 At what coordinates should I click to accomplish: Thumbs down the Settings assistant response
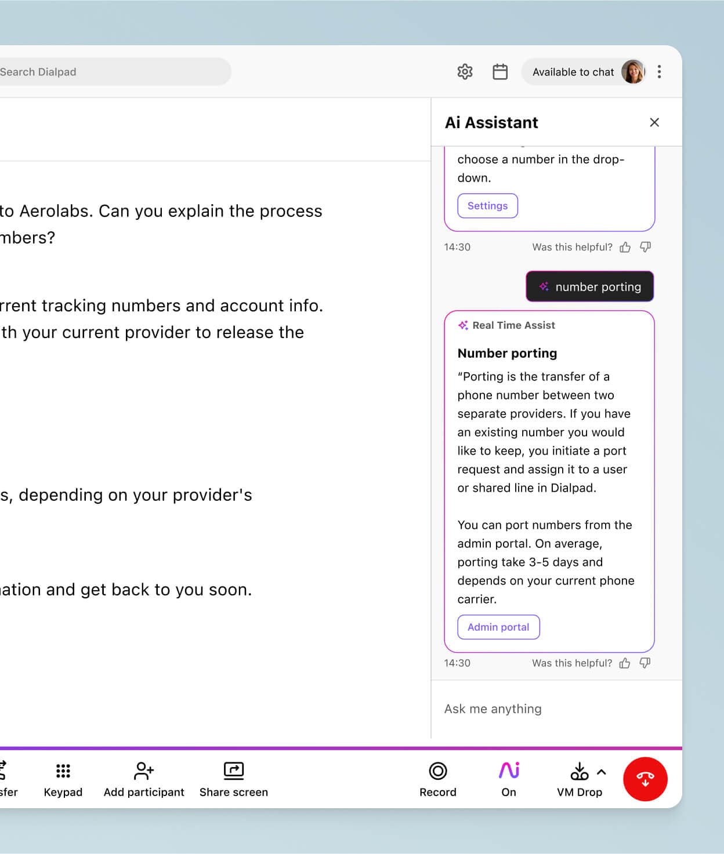(x=645, y=248)
